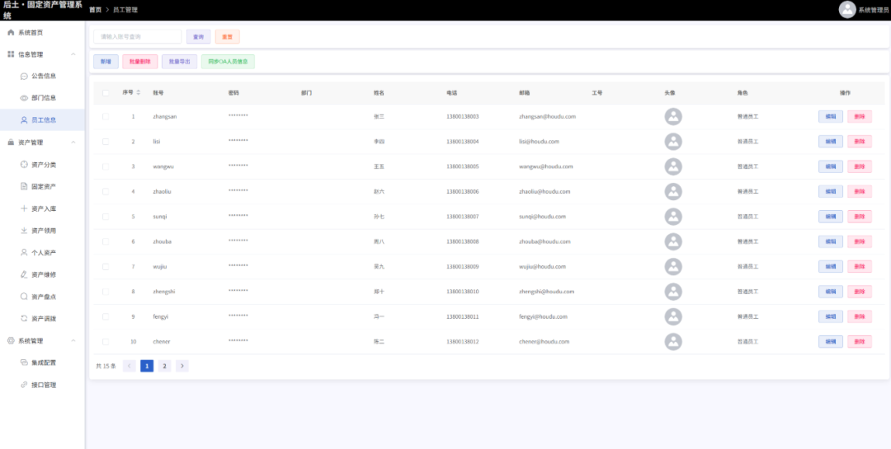Click the avatar of lisi row

(x=673, y=142)
